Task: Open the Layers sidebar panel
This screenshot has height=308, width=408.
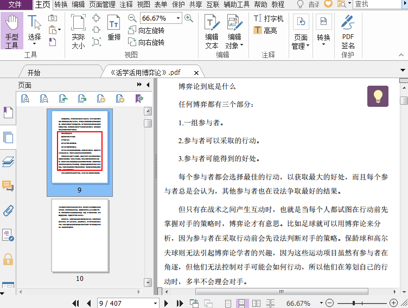Action: pyautogui.click(x=8, y=161)
